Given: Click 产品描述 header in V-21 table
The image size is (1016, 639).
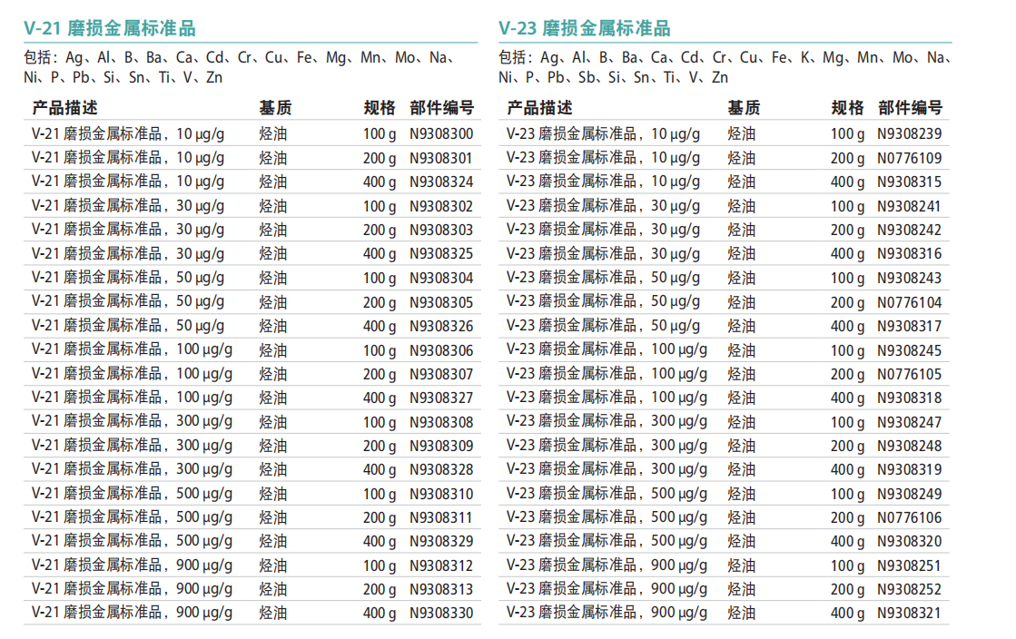Looking at the screenshot, I should [x=64, y=108].
